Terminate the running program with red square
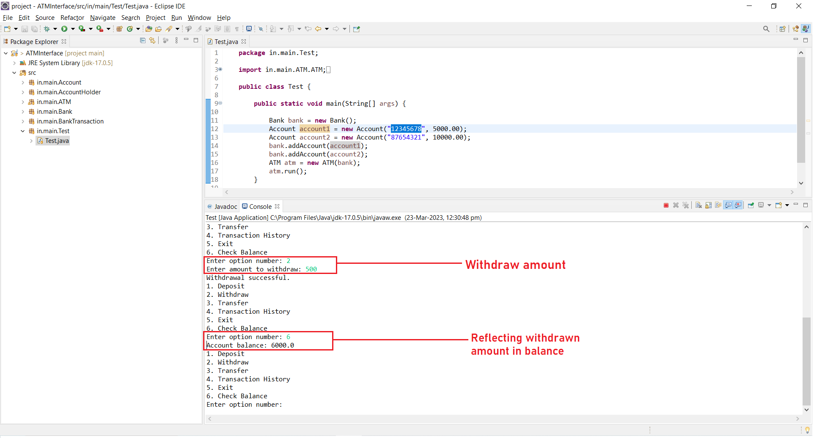This screenshot has height=438, width=814. click(x=666, y=205)
